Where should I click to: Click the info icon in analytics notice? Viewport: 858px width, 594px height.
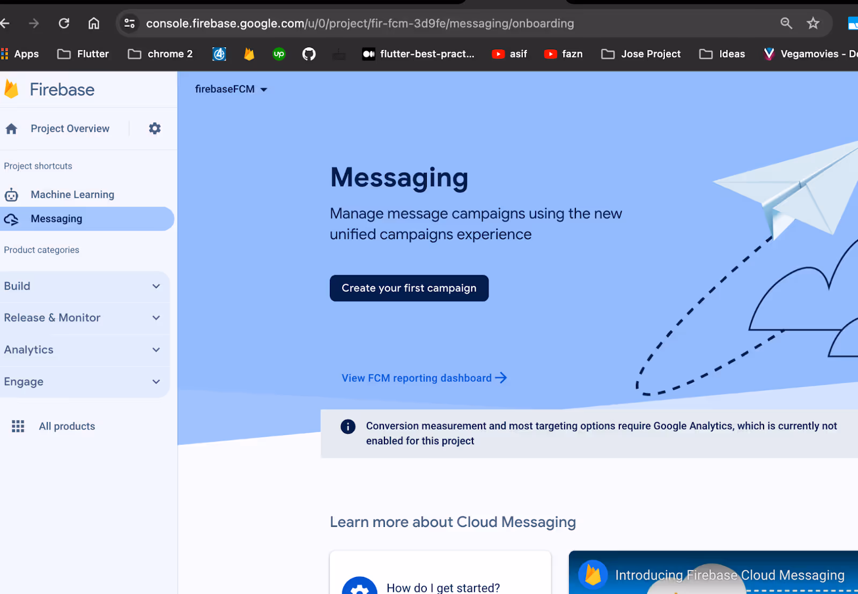[348, 426]
